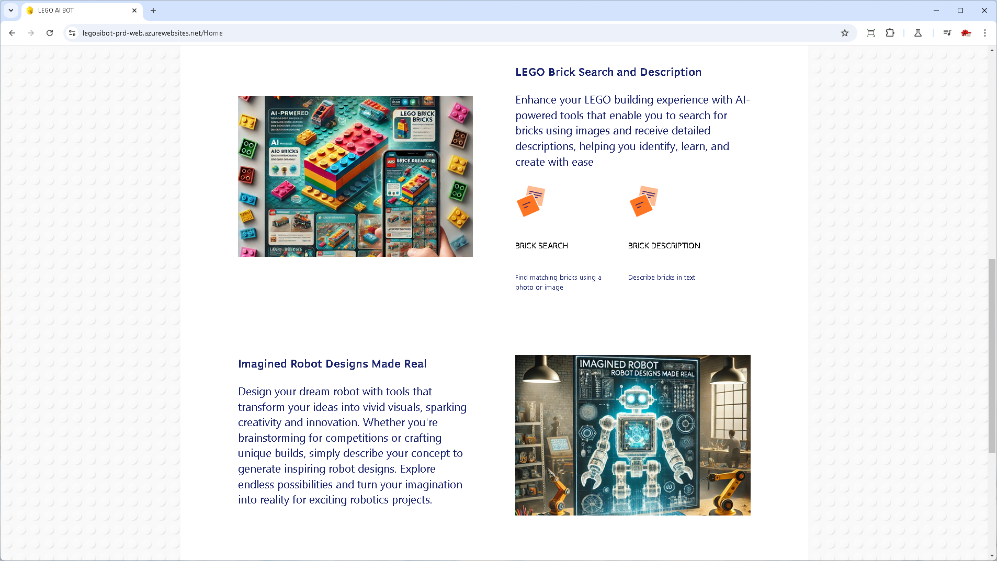Open the media controls icon

947,33
